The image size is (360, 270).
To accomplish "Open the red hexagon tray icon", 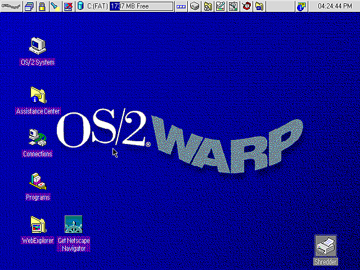I will [x=246, y=6].
